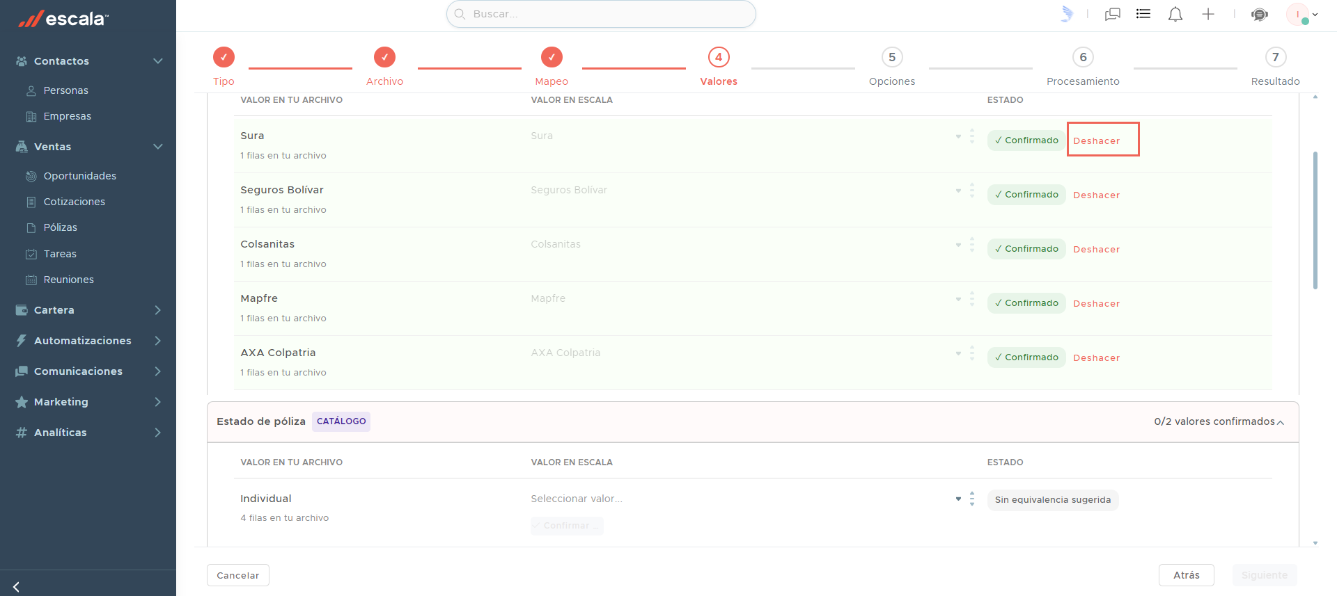Expand the Automatizaciones section chevron
Viewport: 1337px width, 596px height.
(158, 341)
